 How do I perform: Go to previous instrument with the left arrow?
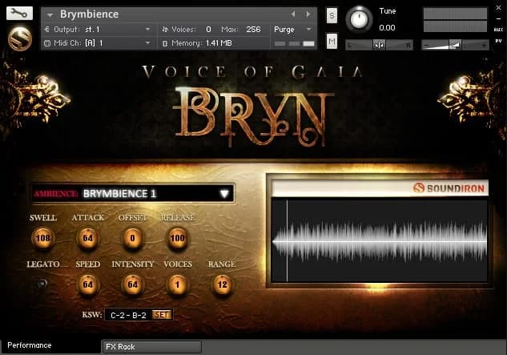pyautogui.click(x=293, y=14)
